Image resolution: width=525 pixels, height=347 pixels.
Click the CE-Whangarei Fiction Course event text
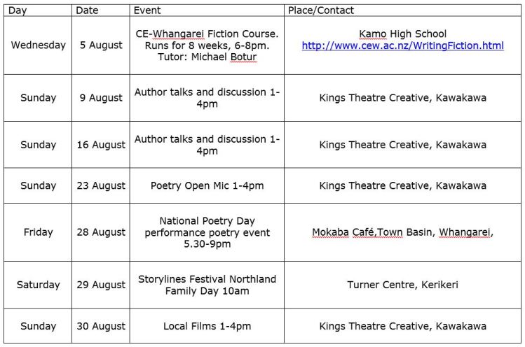(x=207, y=45)
